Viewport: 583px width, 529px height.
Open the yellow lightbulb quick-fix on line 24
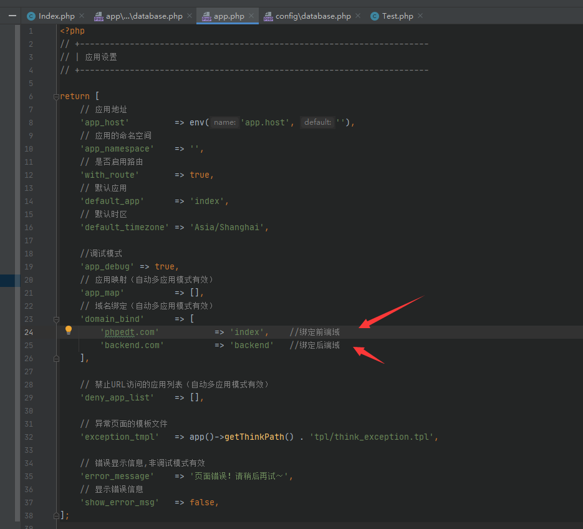69,330
